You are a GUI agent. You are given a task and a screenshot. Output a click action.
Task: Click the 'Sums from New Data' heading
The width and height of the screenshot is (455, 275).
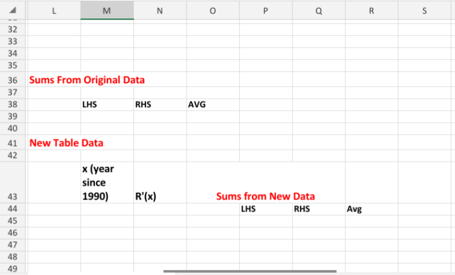(266, 197)
